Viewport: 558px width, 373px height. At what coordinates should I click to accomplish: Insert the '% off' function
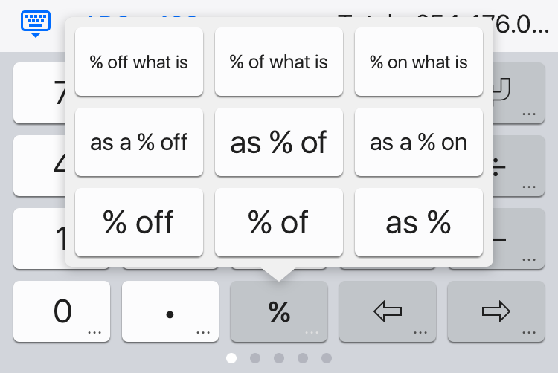pos(139,222)
